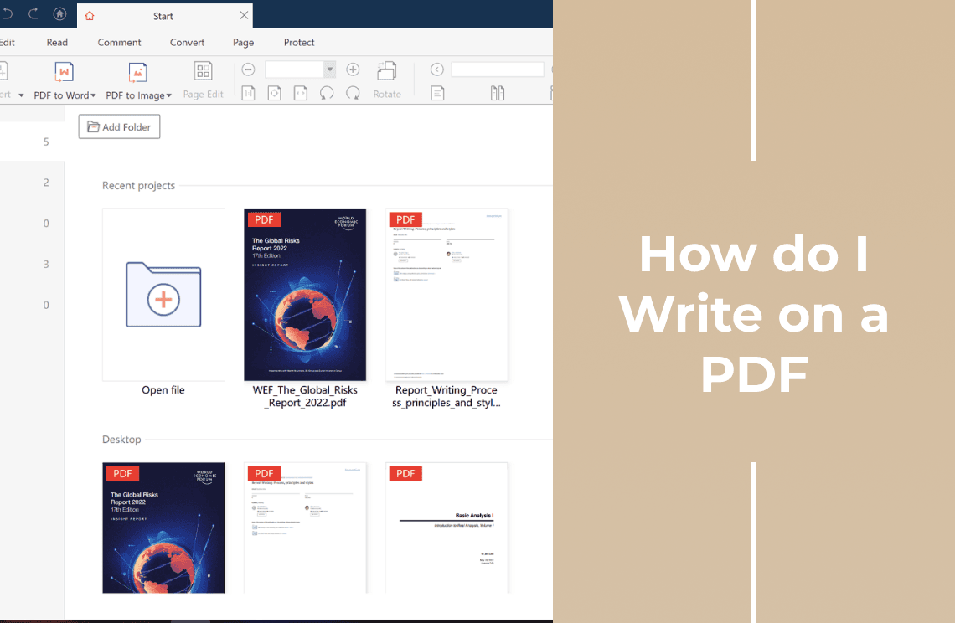This screenshot has width=955, height=623.
Task: Click the zoom in plus icon
Action: pos(353,70)
